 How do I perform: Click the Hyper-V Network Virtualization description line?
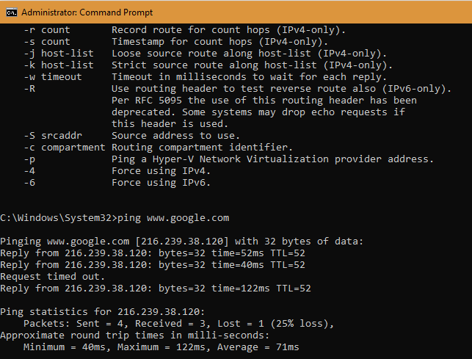272,159
